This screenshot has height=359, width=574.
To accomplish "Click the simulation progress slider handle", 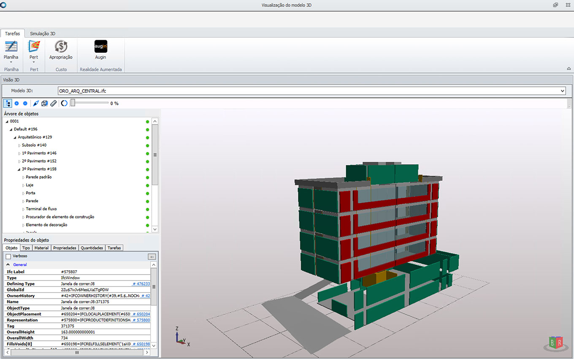I will 73,103.
